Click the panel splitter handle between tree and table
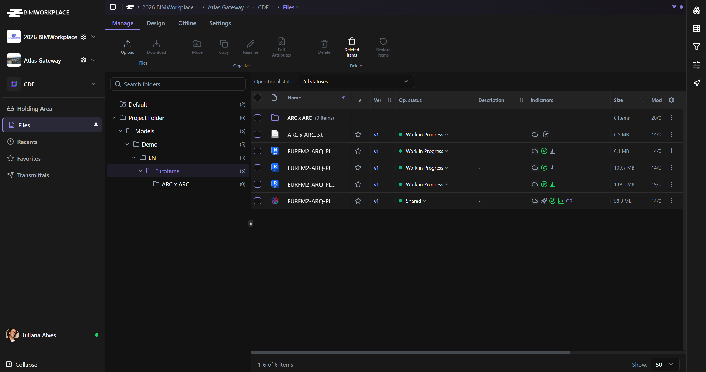Viewport: 706px width, 372px height. point(251,223)
